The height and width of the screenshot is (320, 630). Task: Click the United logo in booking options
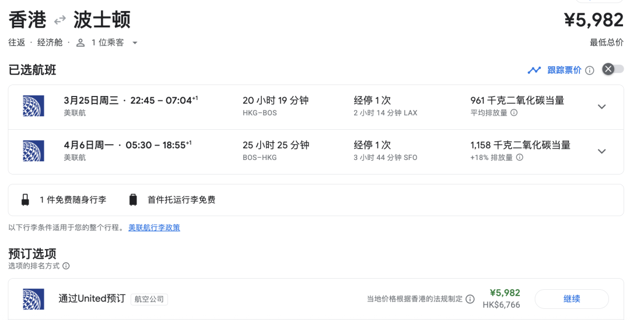[33, 299]
